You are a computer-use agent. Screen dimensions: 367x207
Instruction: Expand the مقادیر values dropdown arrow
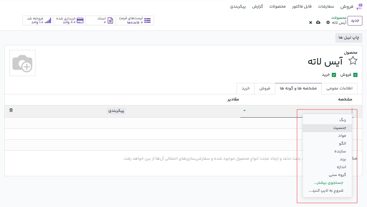pos(244,111)
